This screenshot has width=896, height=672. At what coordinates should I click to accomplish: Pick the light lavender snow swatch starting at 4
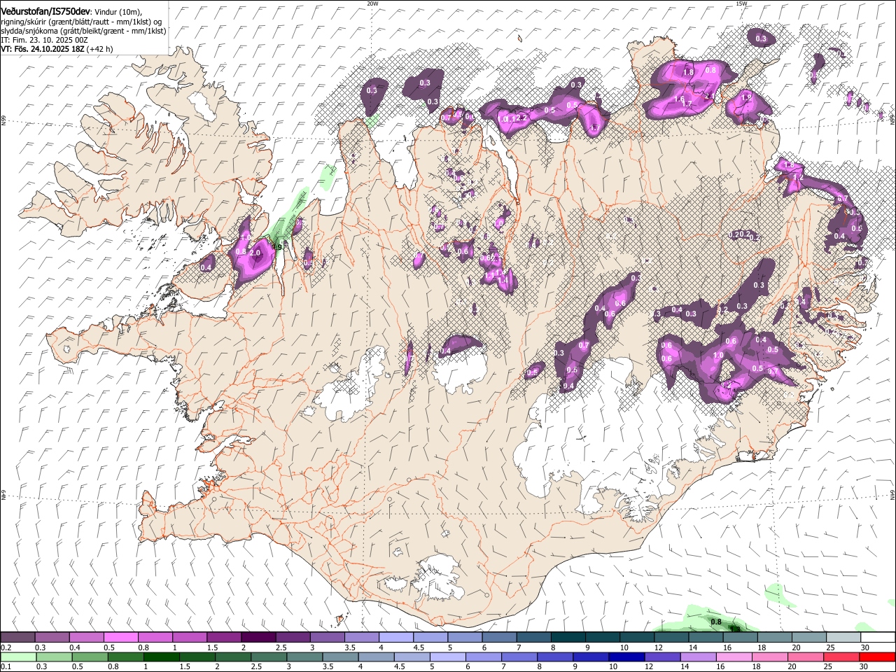click(x=395, y=637)
